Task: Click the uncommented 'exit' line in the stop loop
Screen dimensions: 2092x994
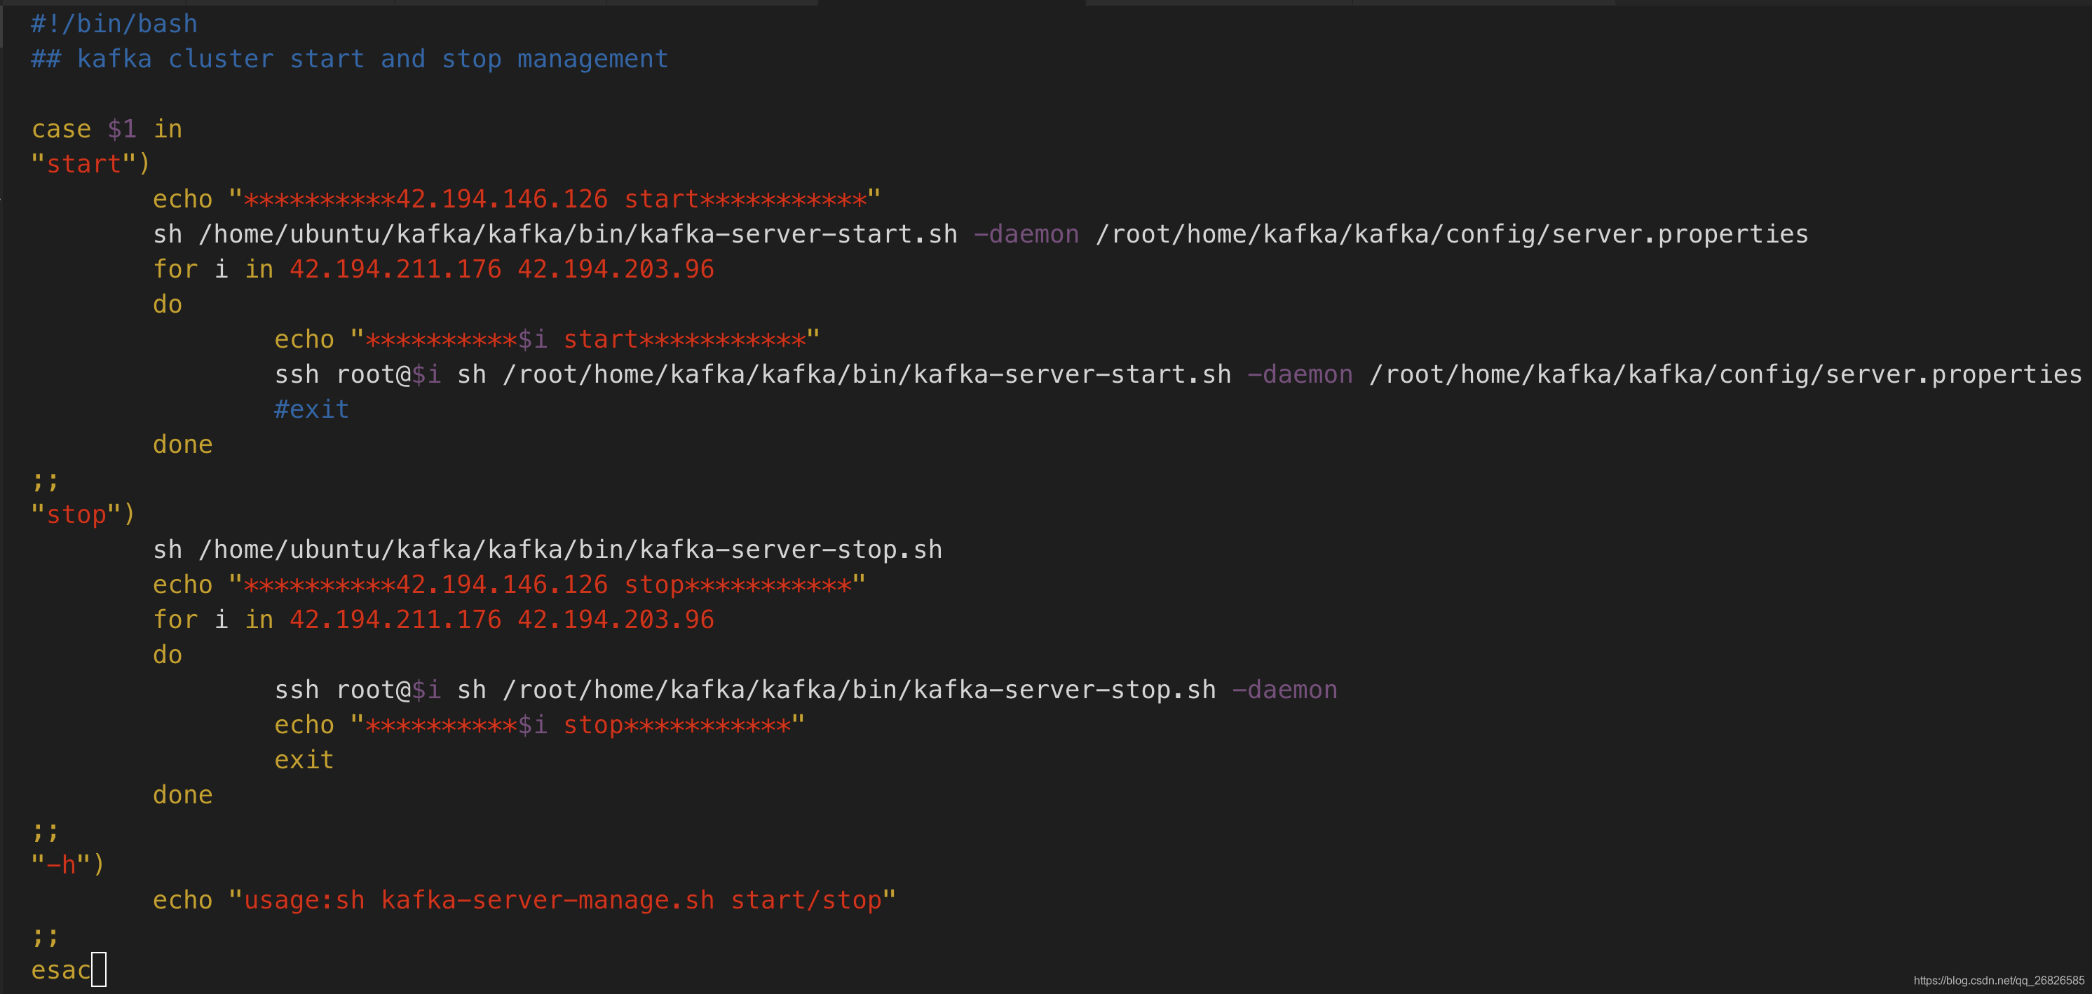Action: pyautogui.click(x=304, y=759)
